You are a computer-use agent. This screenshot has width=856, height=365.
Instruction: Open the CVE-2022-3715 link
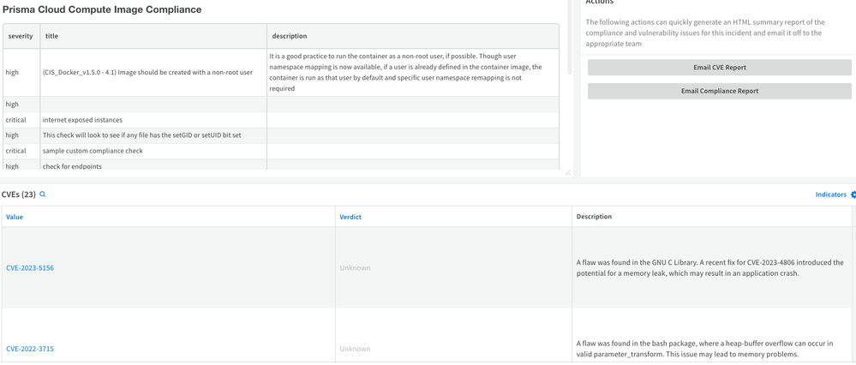pyautogui.click(x=30, y=349)
